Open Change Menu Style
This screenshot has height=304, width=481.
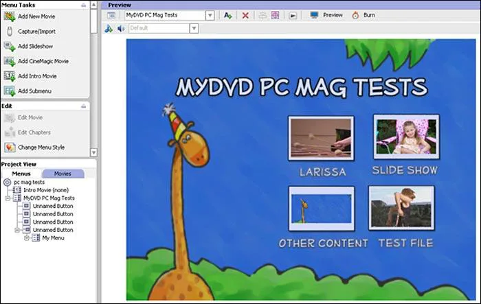(x=41, y=147)
